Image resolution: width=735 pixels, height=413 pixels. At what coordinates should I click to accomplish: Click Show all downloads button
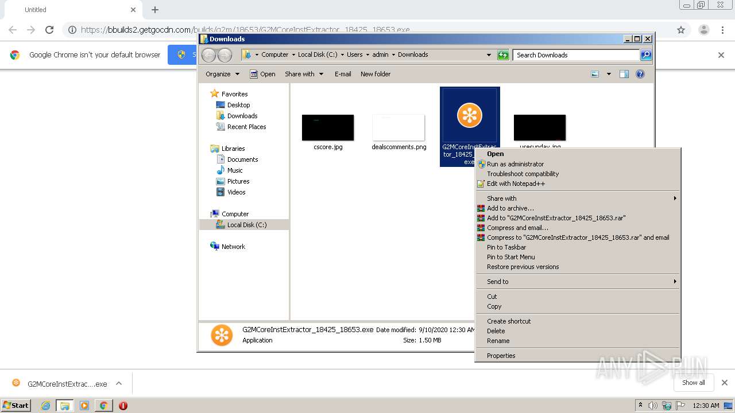[694, 383]
